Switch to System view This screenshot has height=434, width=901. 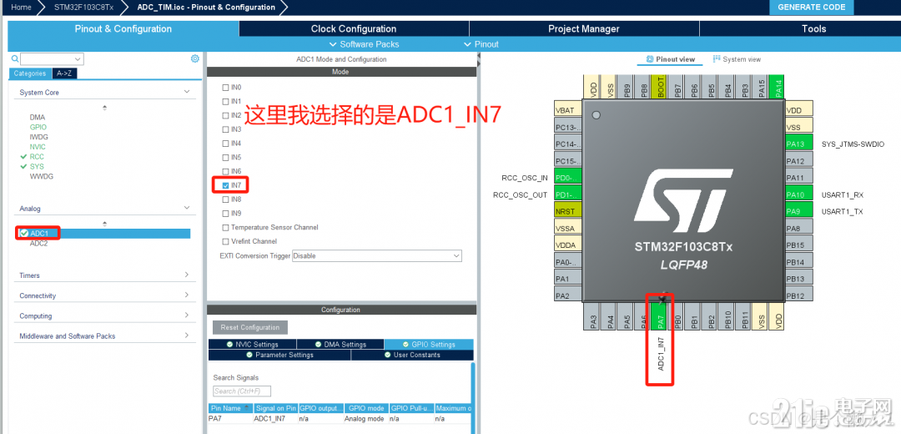pyautogui.click(x=737, y=59)
